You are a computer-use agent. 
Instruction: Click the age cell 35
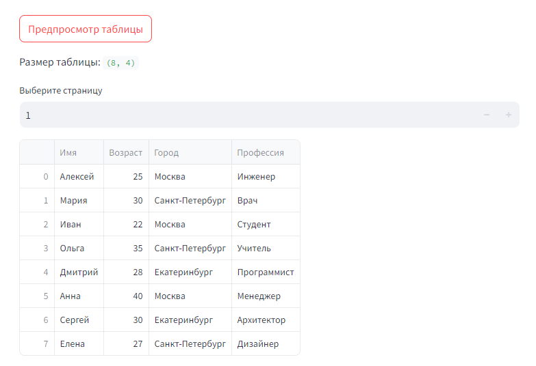point(126,248)
